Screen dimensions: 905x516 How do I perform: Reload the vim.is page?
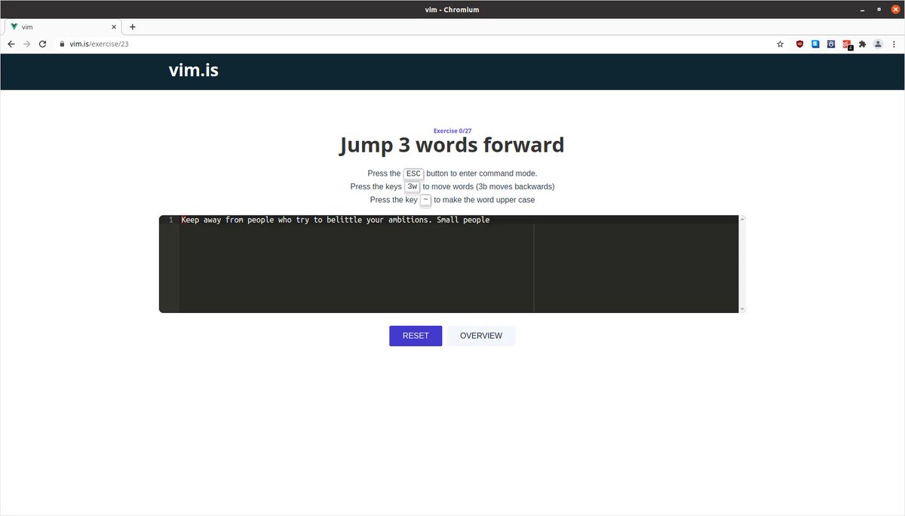point(43,44)
